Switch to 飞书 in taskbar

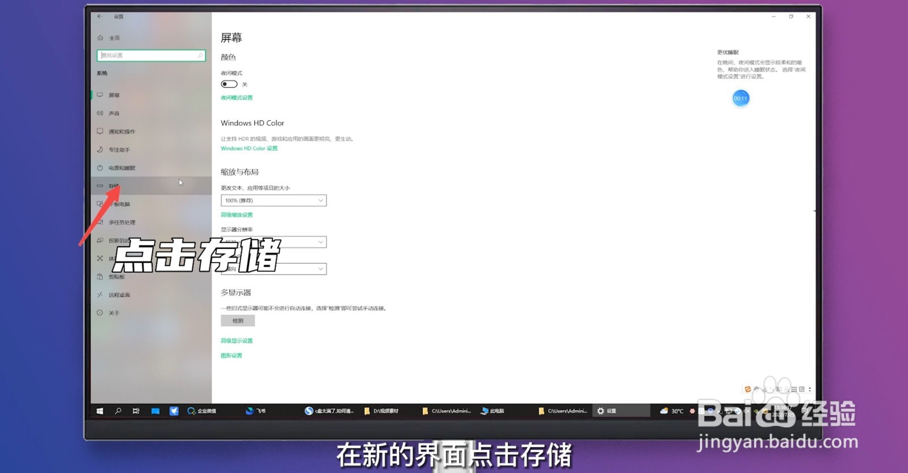(x=257, y=411)
